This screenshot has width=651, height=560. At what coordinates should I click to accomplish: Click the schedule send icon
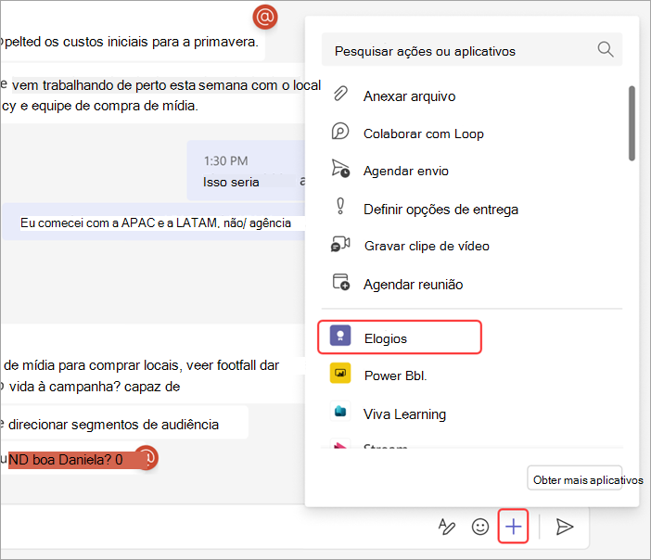click(340, 169)
